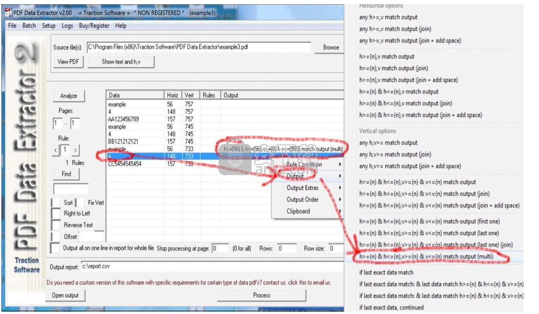Click the Find button
Screen dimensions: 539x314
tap(66, 174)
